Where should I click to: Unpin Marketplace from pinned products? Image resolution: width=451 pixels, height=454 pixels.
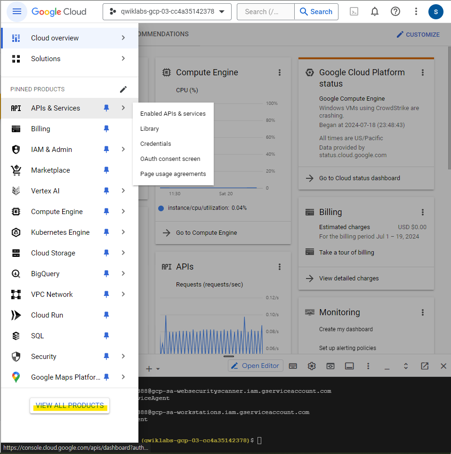click(x=106, y=170)
